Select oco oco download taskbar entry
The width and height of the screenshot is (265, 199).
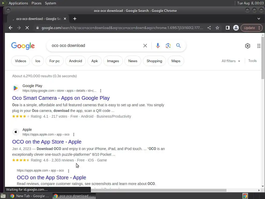point(74,196)
